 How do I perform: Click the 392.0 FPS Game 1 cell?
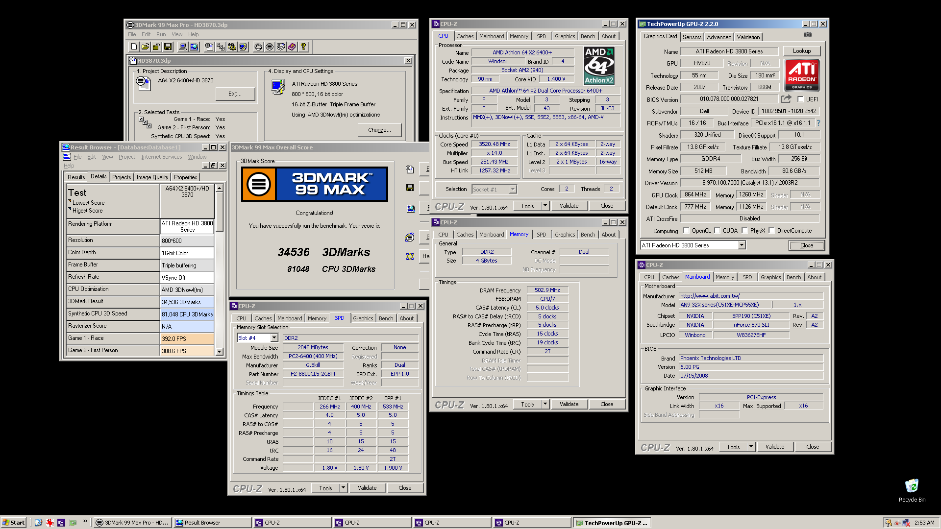[187, 338]
